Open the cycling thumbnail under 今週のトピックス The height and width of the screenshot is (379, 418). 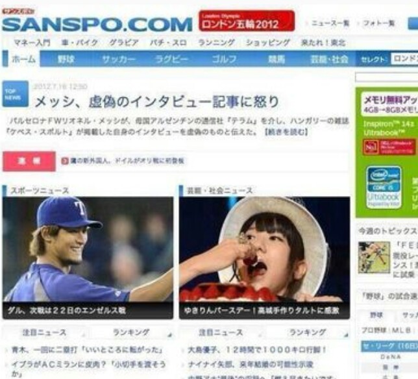[x=374, y=257]
